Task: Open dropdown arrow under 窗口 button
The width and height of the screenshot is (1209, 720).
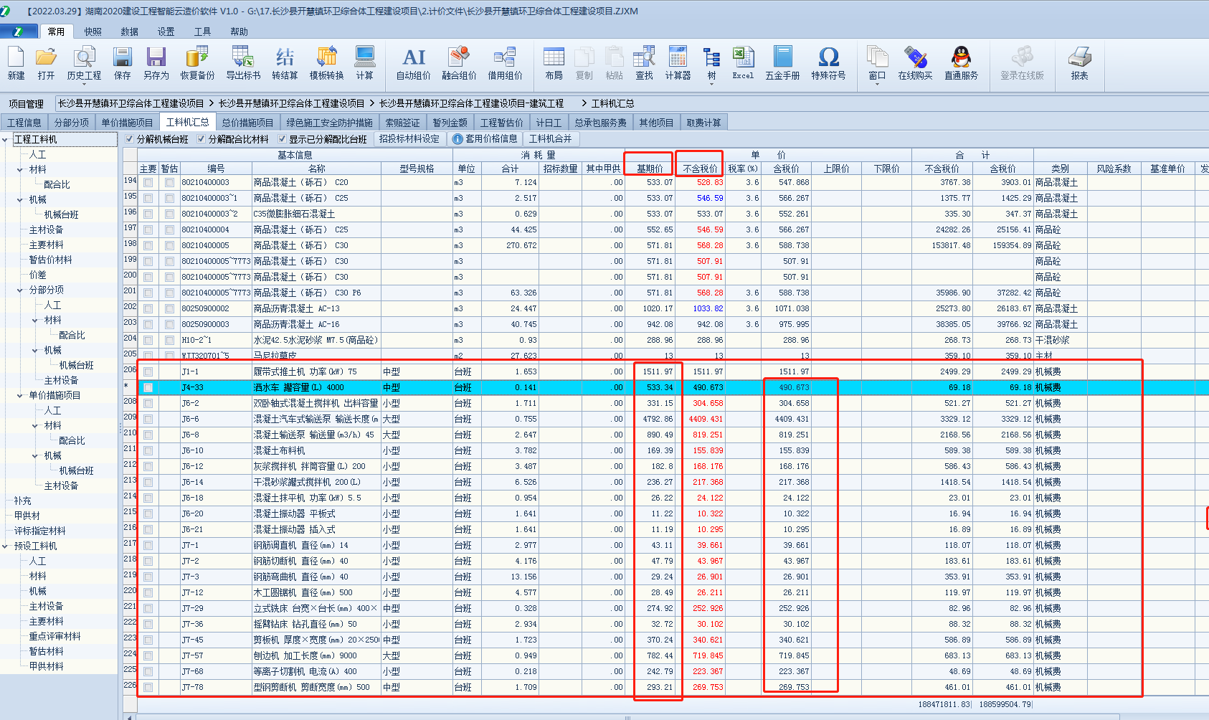Action: [877, 85]
